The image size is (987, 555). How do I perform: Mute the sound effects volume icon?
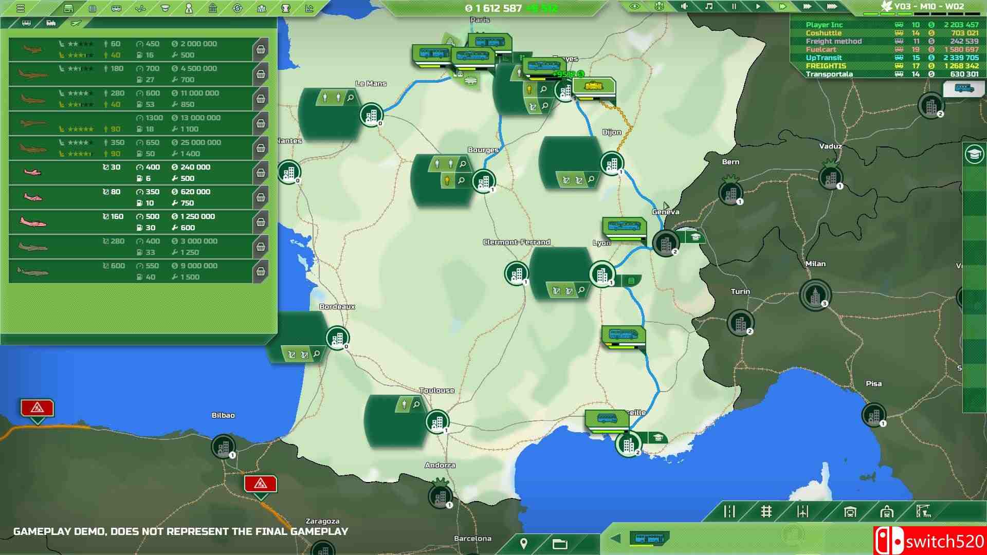coord(683,7)
